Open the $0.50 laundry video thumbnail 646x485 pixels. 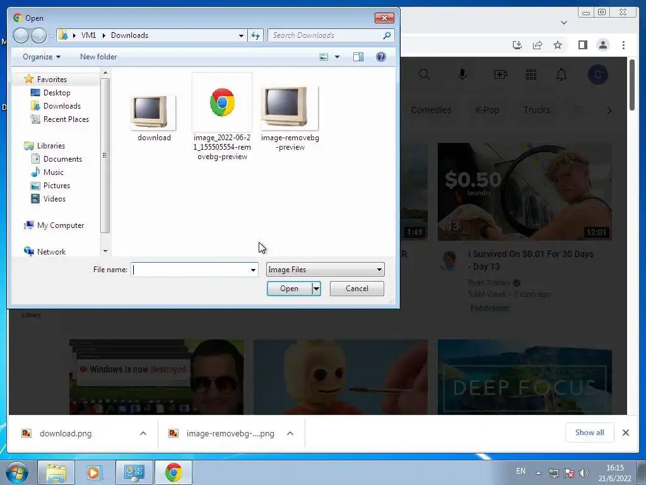[524, 192]
